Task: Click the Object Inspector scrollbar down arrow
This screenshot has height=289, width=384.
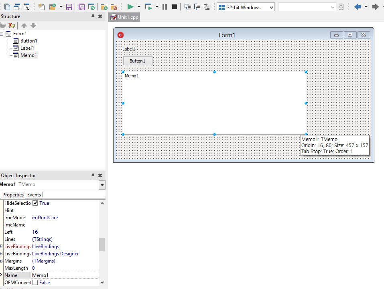Action: pyautogui.click(x=102, y=282)
